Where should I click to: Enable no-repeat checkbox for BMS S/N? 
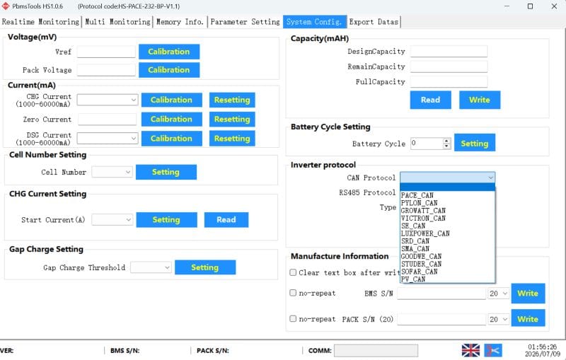(293, 293)
